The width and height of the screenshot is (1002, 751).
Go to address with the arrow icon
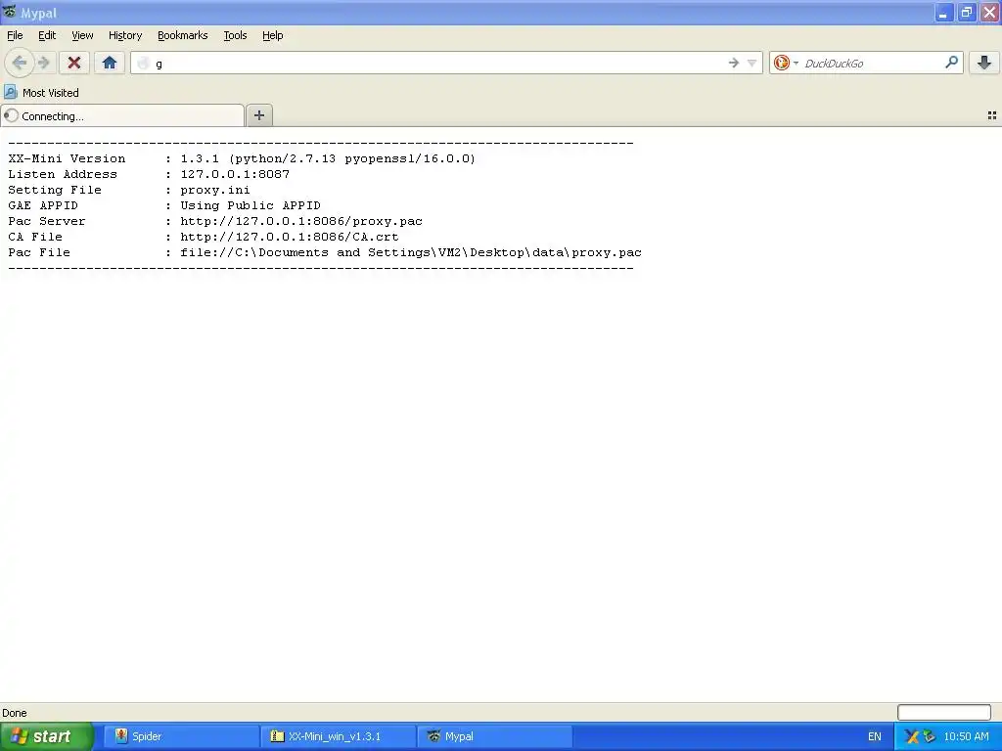[734, 63]
